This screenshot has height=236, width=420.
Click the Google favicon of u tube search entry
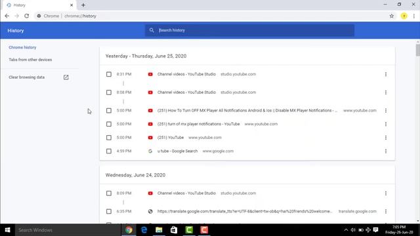pyautogui.click(x=150, y=151)
